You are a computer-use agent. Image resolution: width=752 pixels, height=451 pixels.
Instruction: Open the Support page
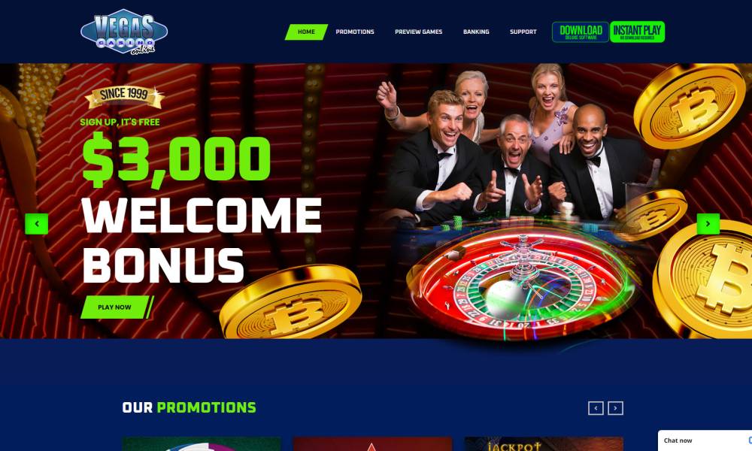point(523,32)
